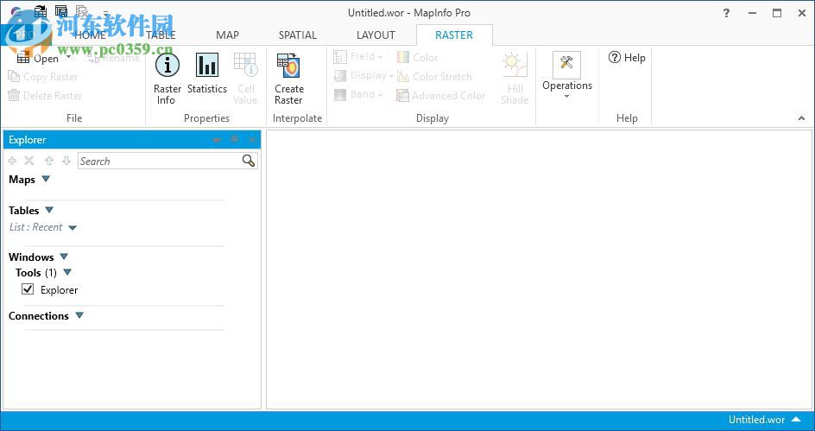Click the Save Workspace icon in quick access toolbar
The height and width of the screenshot is (431, 815).
click(x=61, y=11)
